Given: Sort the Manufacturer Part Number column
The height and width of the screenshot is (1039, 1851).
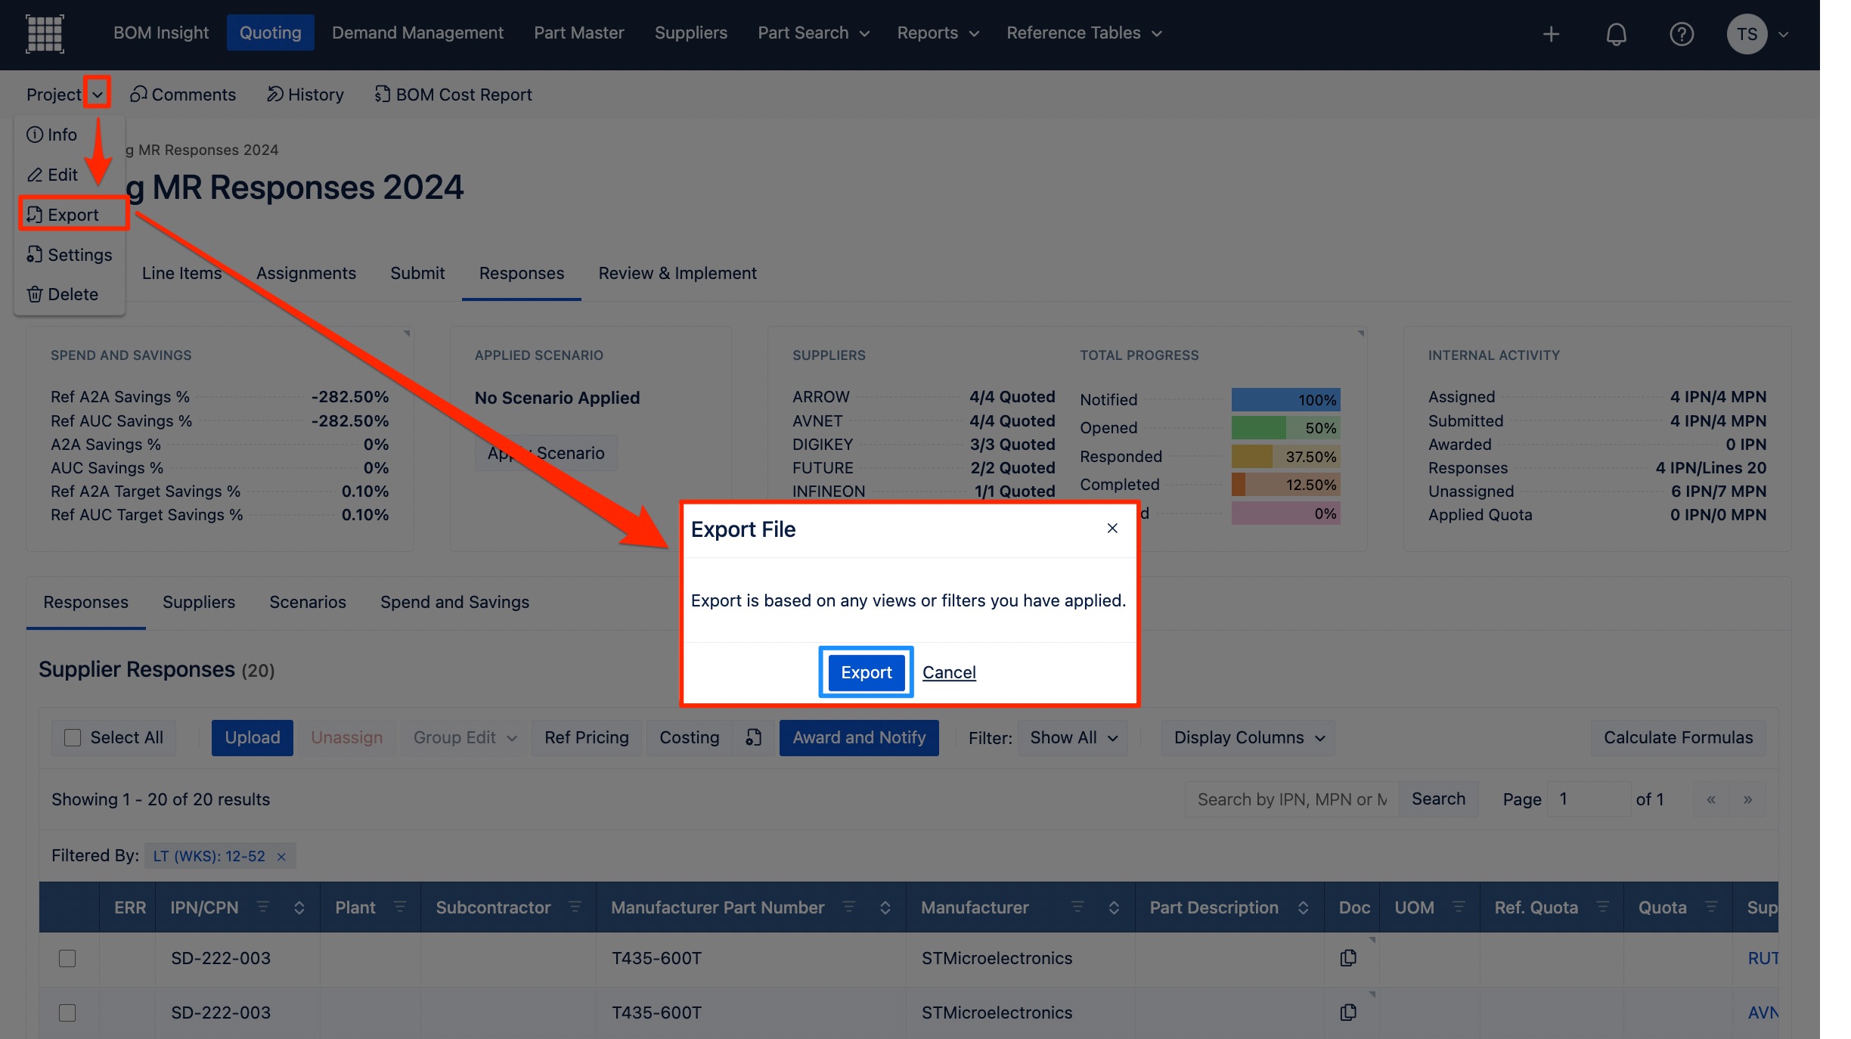Looking at the screenshot, I should click(x=885, y=907).
